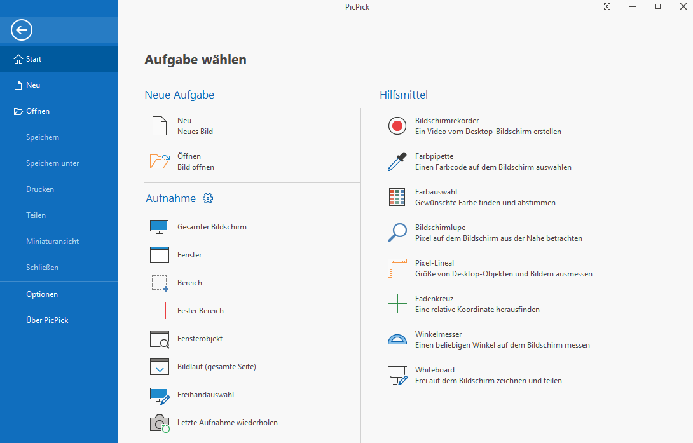This screenshot has width=693, height=443.
Task: Click the Start home icon
Action: tap(18, 59)
